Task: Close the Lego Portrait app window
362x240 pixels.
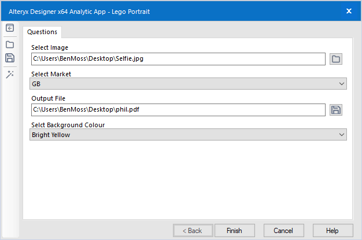Action: coord(349,10)
